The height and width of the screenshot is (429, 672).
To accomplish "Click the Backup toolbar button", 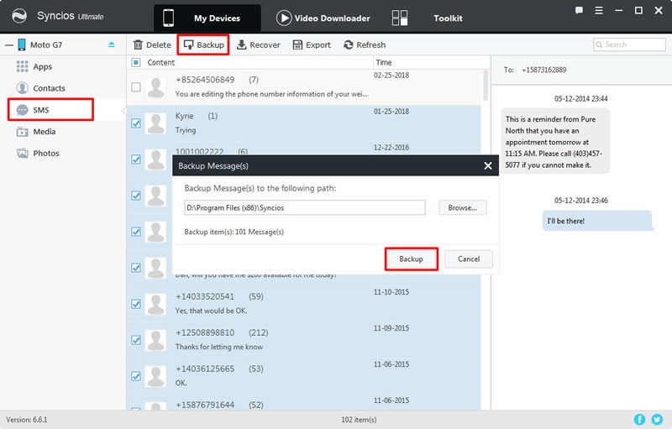I will click(203, 44).
